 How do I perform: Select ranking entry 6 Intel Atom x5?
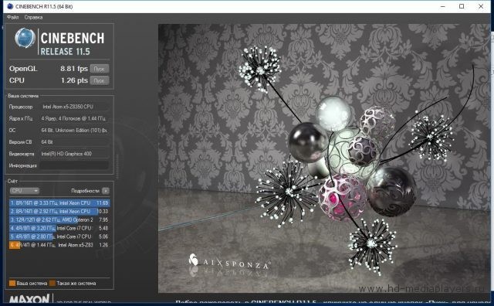[59, 245]
